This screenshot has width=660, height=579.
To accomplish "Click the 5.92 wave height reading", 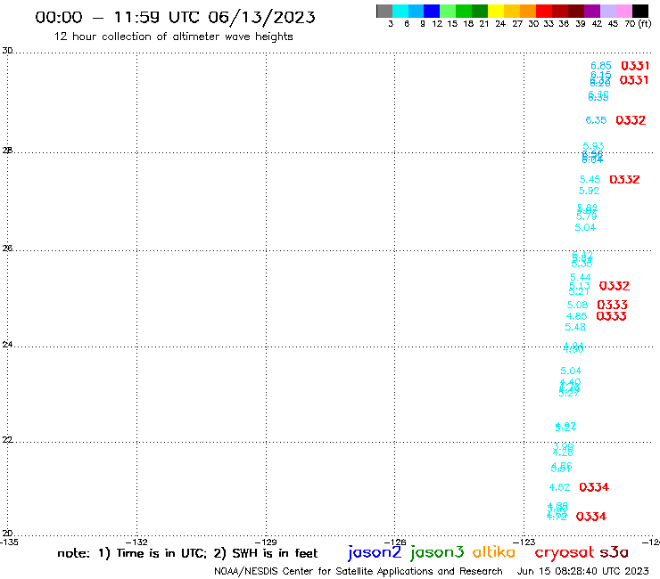I will pos(589,191).
